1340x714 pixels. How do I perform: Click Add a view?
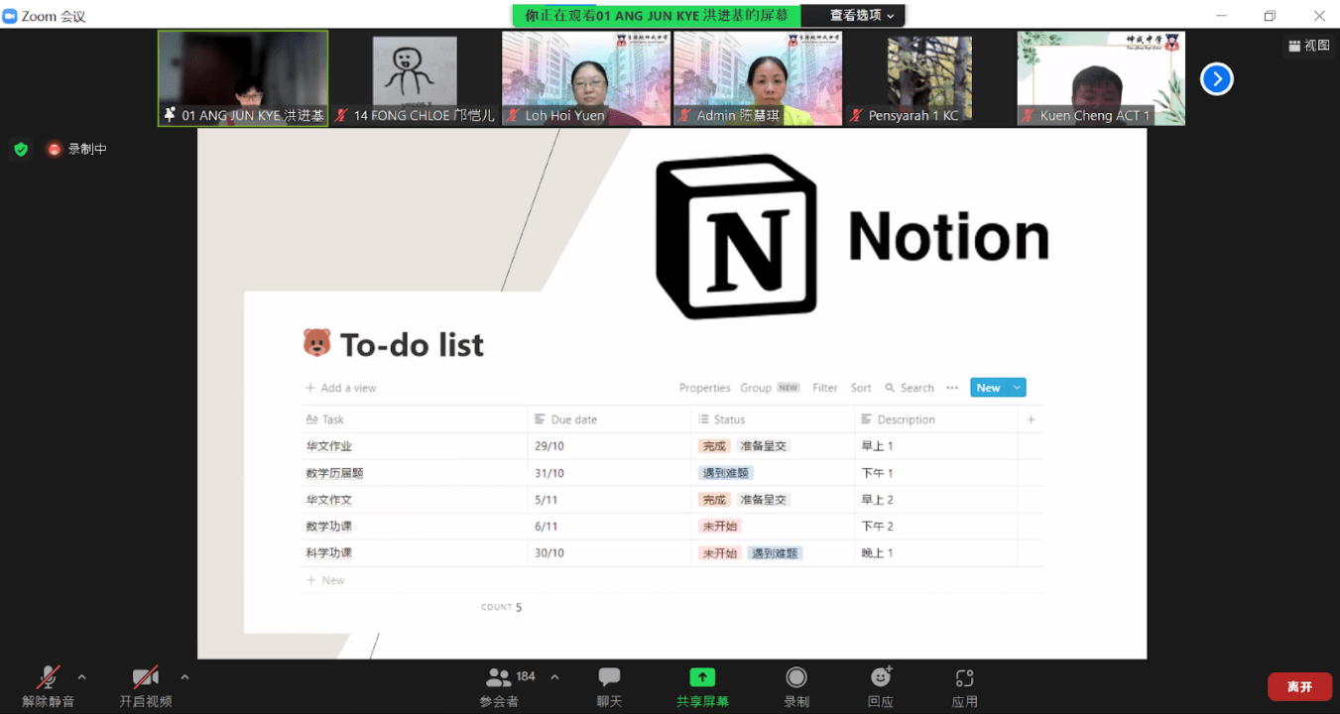tap(341, 388)
